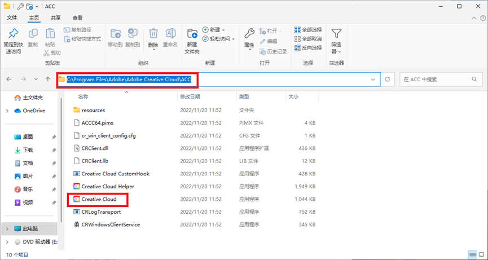This screenshot has height=260, width=488.
Task: Open the Move to dropdown
Action: coord(115,38)
